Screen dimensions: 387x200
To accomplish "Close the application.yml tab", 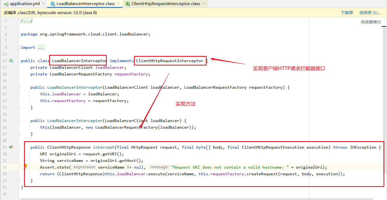I will point(44,4).
